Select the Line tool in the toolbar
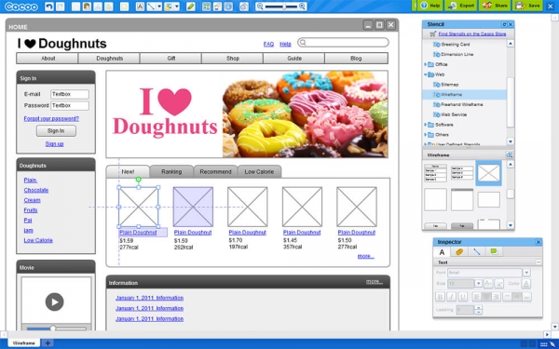Viewport: 559px width, 349px height. tap(152, 7)
